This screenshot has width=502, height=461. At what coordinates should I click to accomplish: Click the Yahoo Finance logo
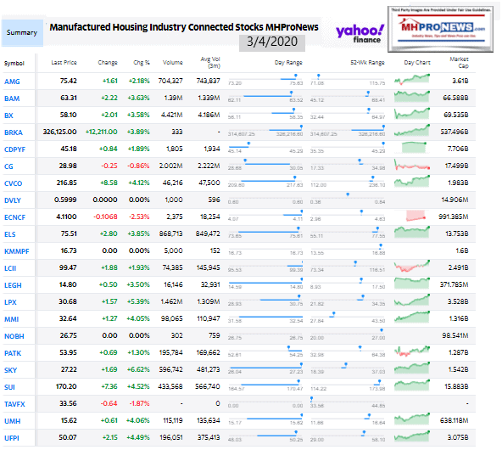(x=360, y=34)
